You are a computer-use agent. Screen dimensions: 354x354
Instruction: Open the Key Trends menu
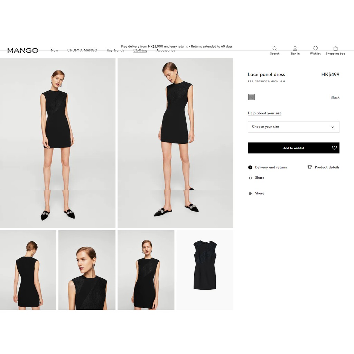pos(115,50)
